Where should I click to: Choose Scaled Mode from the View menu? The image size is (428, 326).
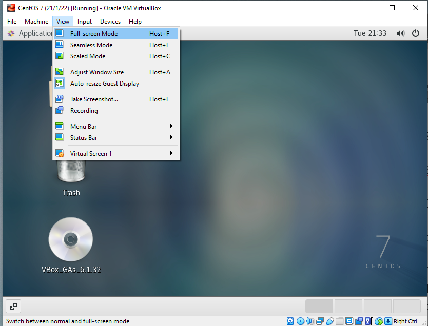click(116, 56)
